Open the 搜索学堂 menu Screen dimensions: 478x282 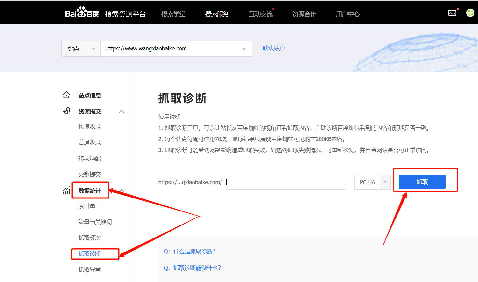tap(173, 14)
